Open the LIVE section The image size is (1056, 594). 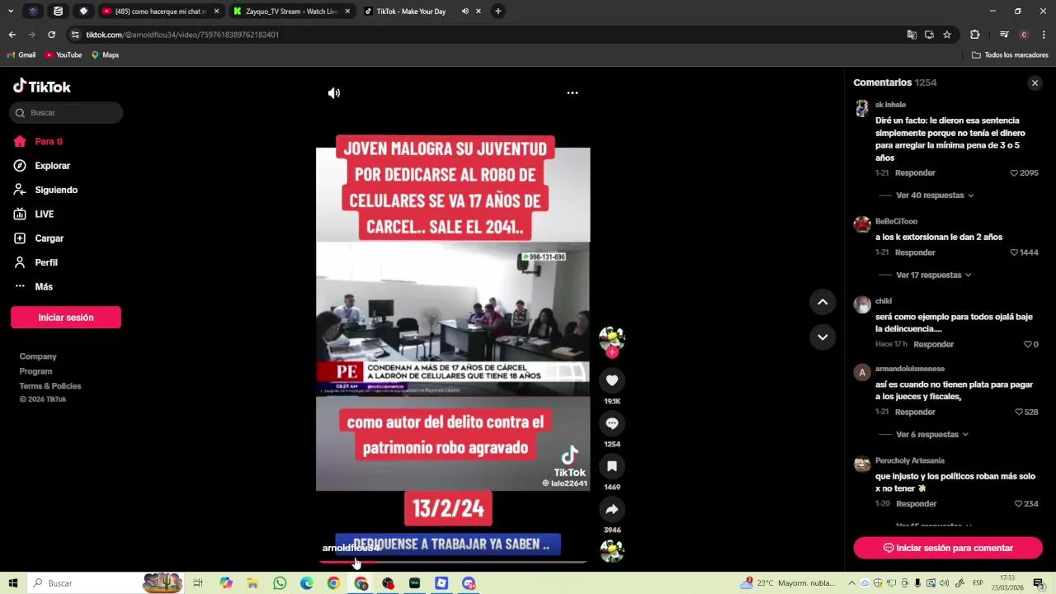[34, 214]
